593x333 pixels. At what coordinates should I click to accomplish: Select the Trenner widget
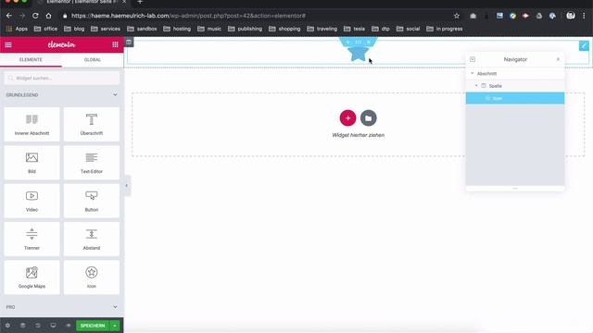click(x=32, y=239)
